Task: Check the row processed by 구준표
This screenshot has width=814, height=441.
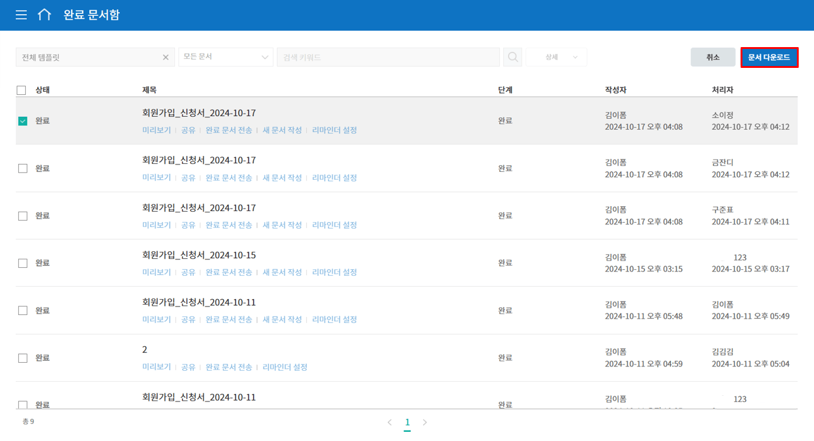Action: pyautogui.click(x=23, y=216)
